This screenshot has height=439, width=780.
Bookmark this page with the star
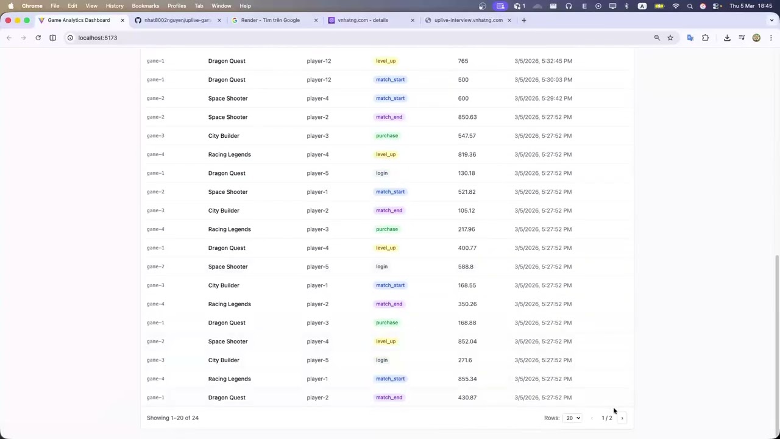tap(670, 38)
